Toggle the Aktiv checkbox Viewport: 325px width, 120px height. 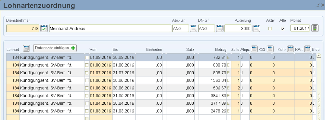tap(270, 29)
